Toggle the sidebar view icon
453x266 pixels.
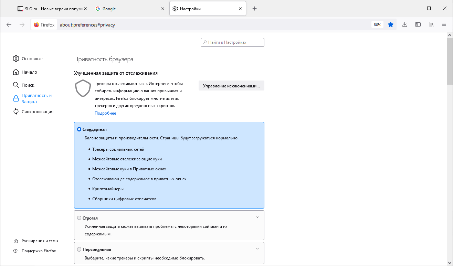(418, 25)
